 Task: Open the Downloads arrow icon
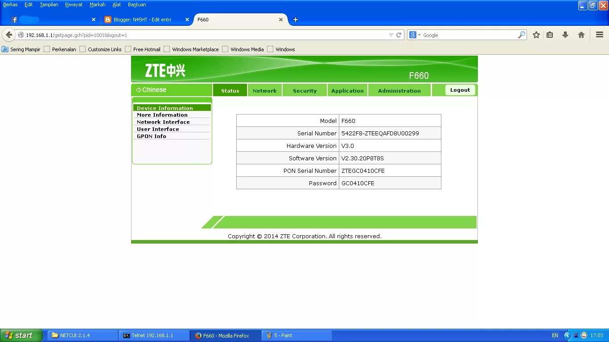[565, 35]
